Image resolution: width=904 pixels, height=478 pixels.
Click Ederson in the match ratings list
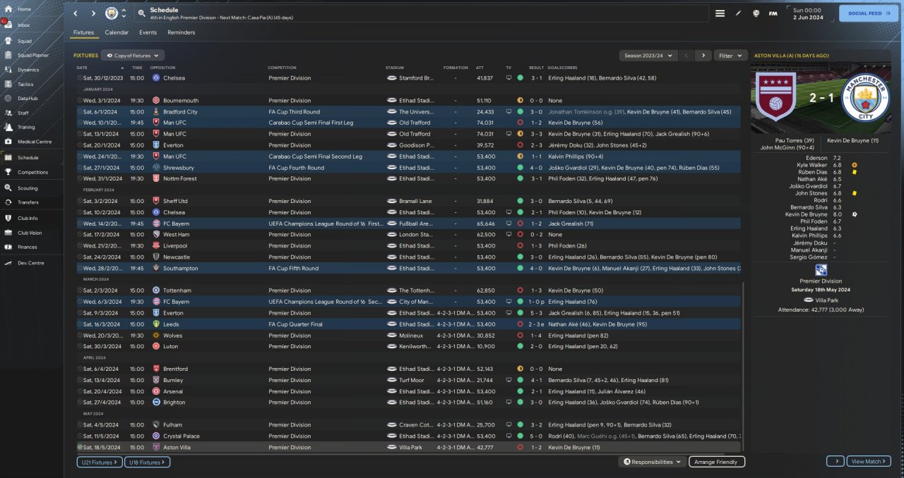(x=816, y=158)
